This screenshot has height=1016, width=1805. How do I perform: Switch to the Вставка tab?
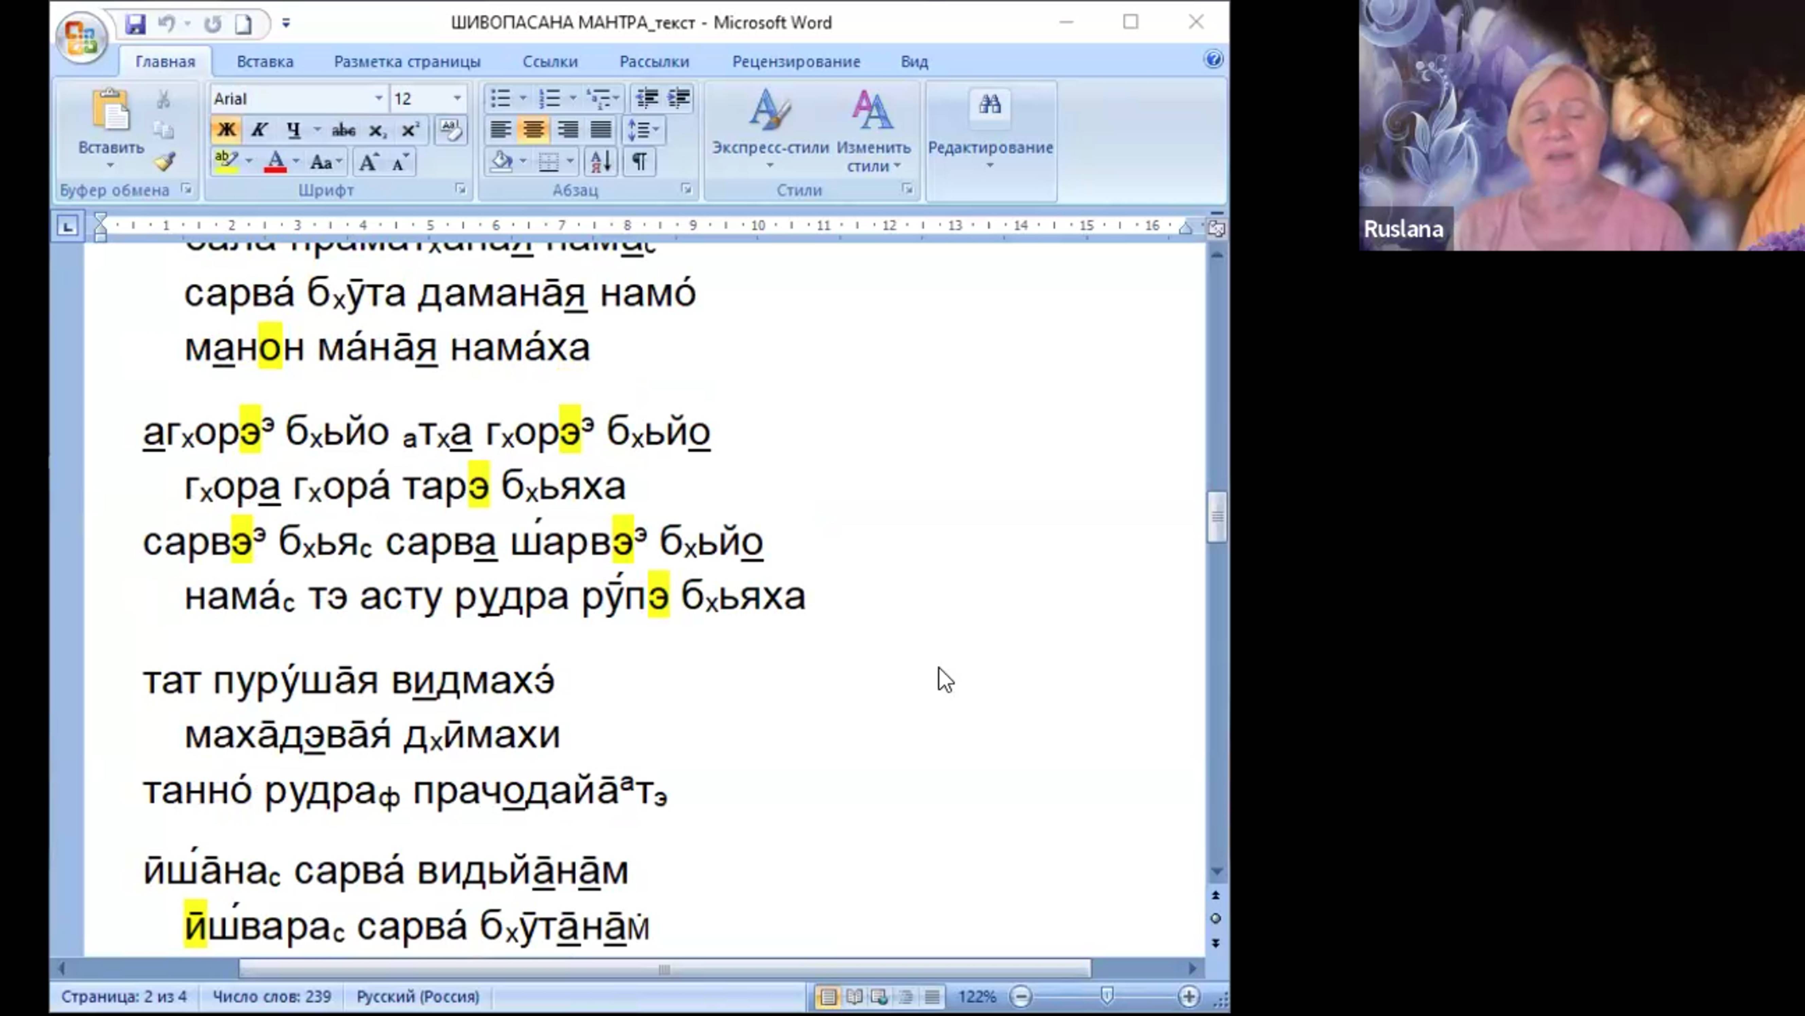tap(265, 62)
